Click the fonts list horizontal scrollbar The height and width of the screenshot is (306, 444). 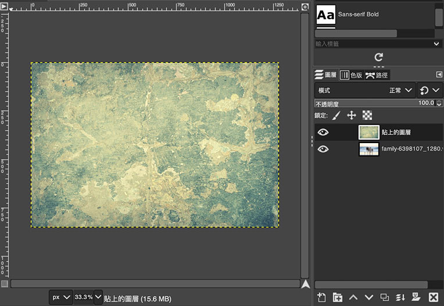(x=356, y=33)
